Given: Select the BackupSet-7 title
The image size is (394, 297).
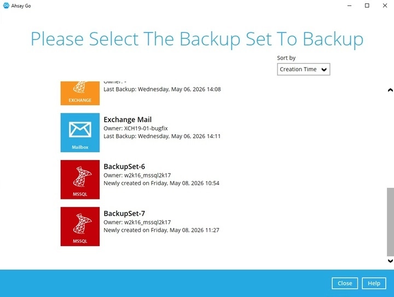Looking at the screenshot, I should [x=124, y=214].
